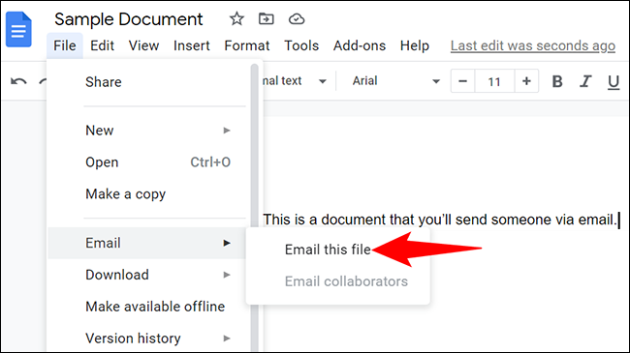Choose Share in the File menu
The image size is (630, 353).
(x=146, y=82)
